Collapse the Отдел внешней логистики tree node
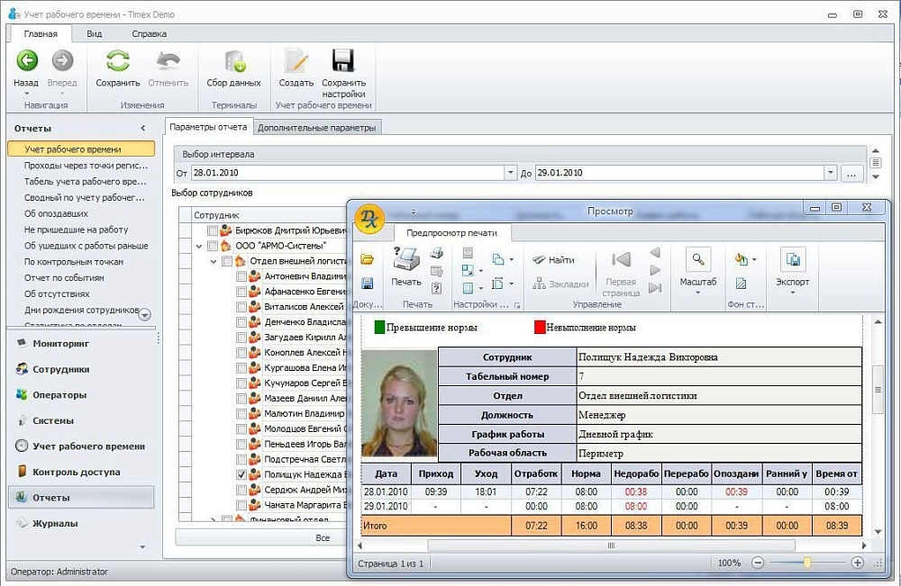This screenshot has width=901, height=586. (x=214, y=262)
